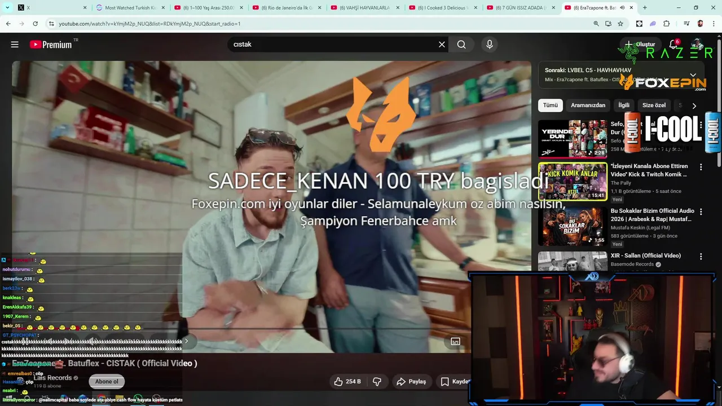Open 'XIR - Sallan (Official Video)' title

coord(646,256)
